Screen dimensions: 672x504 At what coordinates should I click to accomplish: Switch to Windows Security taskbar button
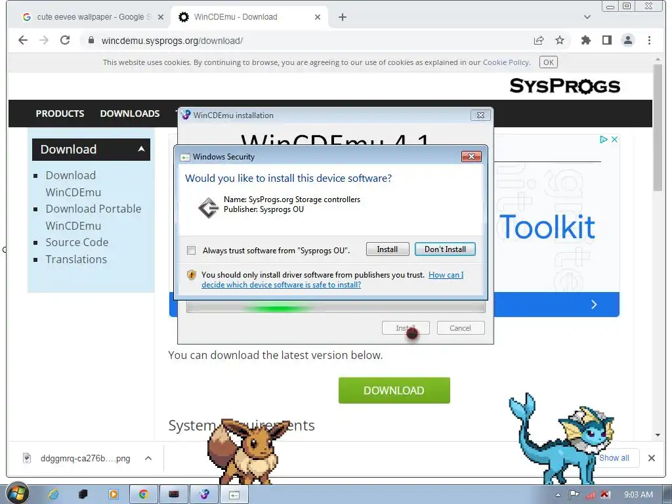coord(234,494)
